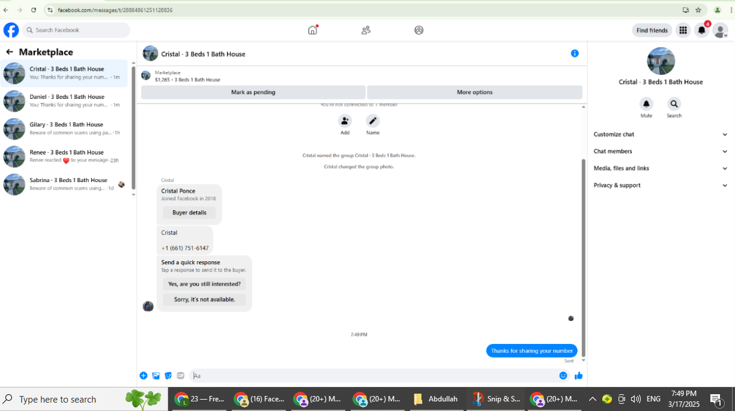The height and width of the screenshot is (411, 735).
Task: Open Daniel conversation in list
Action: click(64, 101)
